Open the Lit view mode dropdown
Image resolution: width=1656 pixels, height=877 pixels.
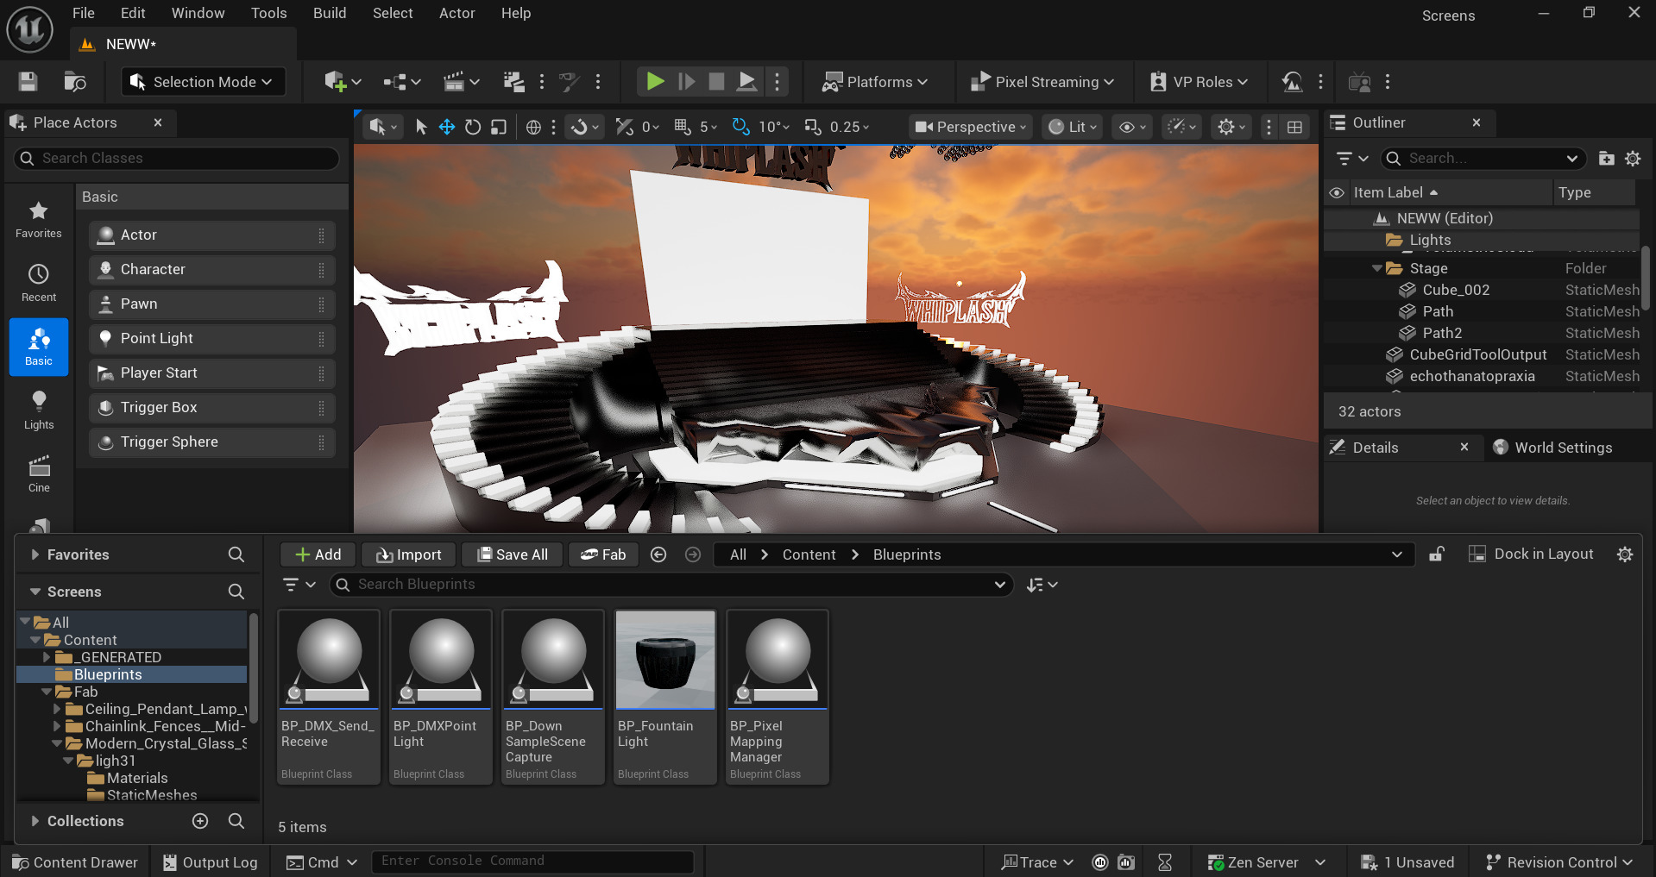pyautogui.click(x=1072, y=127)
